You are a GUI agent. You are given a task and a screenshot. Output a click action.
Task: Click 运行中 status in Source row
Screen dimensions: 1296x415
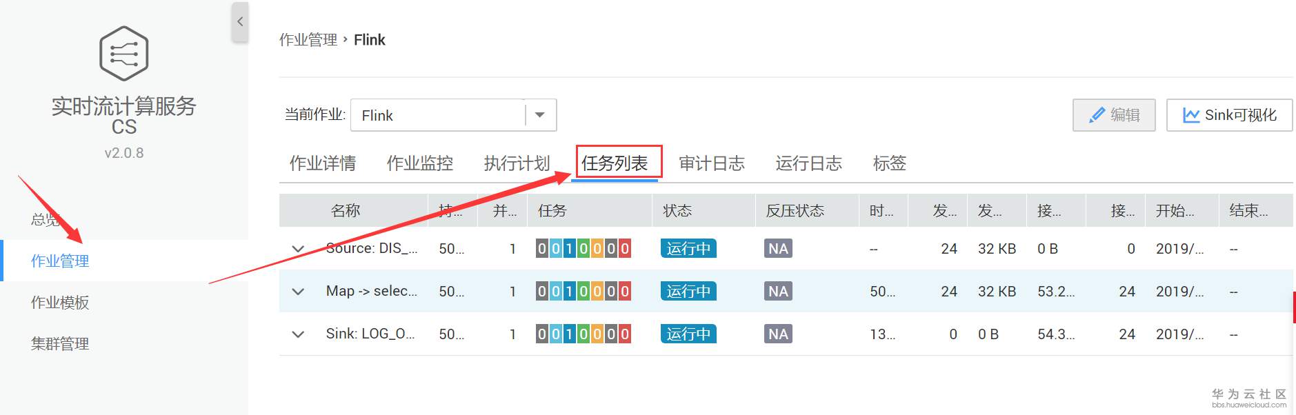[688, 248]
